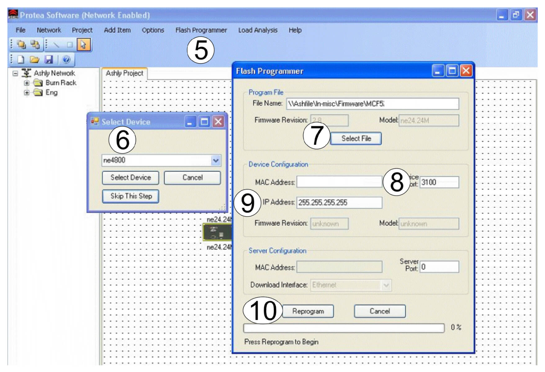Switch to the Ashly Project tab
Viewport: 545px width, 372px height.
click(124, 73)
